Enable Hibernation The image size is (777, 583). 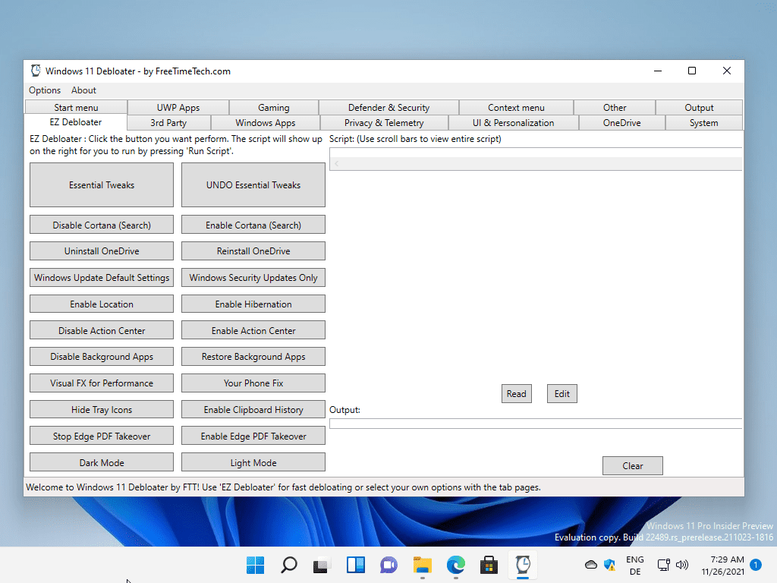click(x=253, y=303)
